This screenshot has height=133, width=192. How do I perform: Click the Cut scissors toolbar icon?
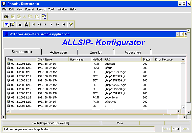click(x=24, y=16)
